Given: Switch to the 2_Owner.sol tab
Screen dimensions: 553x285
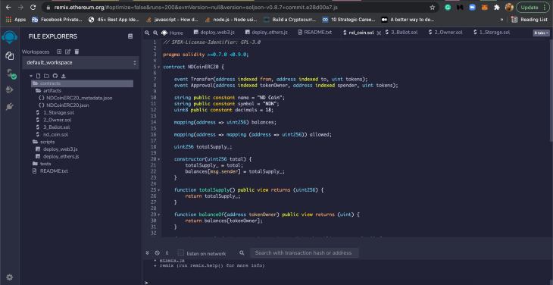Looking at the screenshot, I should click(445, 33).
